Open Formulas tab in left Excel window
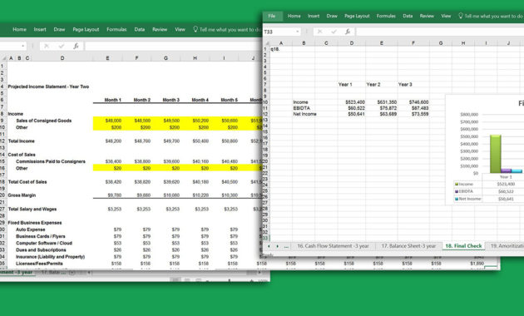 (116, 29)
